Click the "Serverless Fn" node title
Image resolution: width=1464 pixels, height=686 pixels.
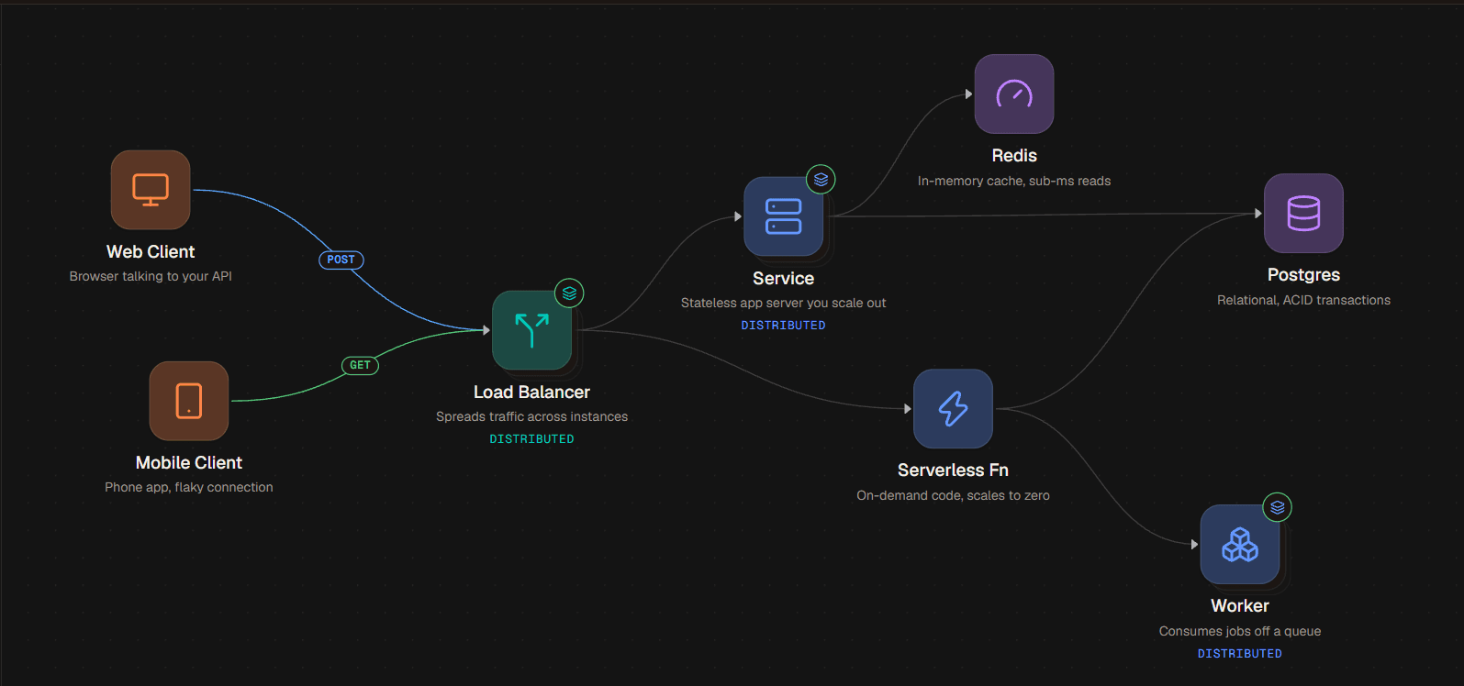tap(953, 470)
